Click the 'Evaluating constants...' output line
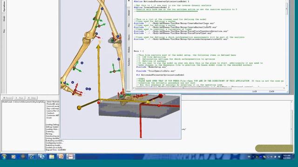The width and height of the screenshot is (298, 167). tap(55, 141)
